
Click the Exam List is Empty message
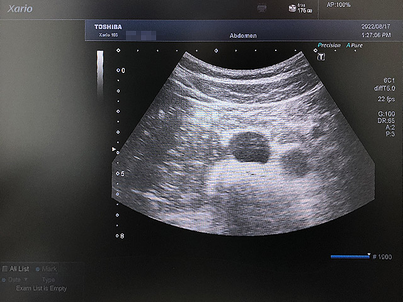pos(42,288)
